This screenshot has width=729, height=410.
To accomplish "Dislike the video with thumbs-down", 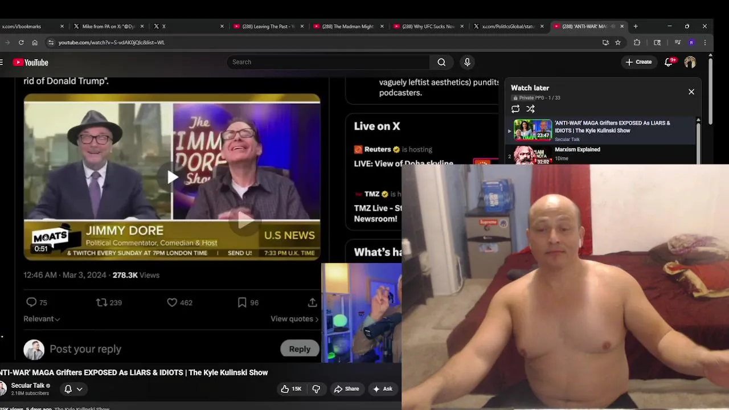I will (316, 389).
